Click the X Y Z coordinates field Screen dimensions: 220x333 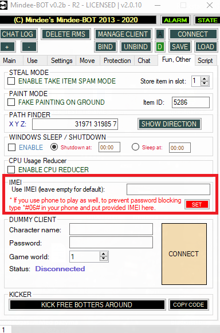point(75,124)
